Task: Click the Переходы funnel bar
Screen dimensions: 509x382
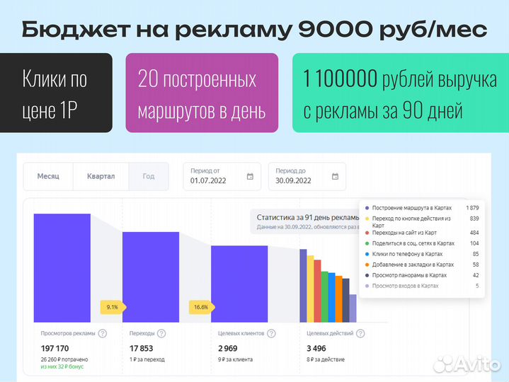Action: tap(151, 277)
